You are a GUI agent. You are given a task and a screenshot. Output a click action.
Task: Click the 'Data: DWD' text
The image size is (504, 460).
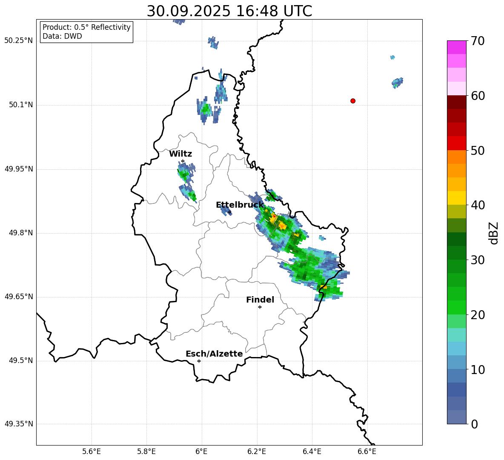pyautogui.click(x=62, y=36)
